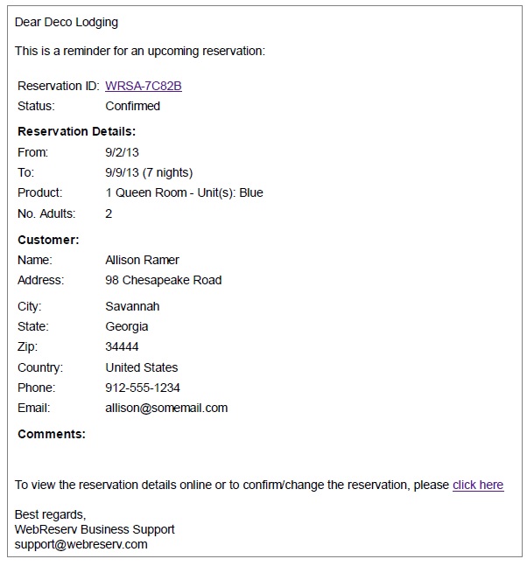The image size is (527, 566).
Task: Click the Dear Deco Lodging greeting
Action: coord(67,22)
